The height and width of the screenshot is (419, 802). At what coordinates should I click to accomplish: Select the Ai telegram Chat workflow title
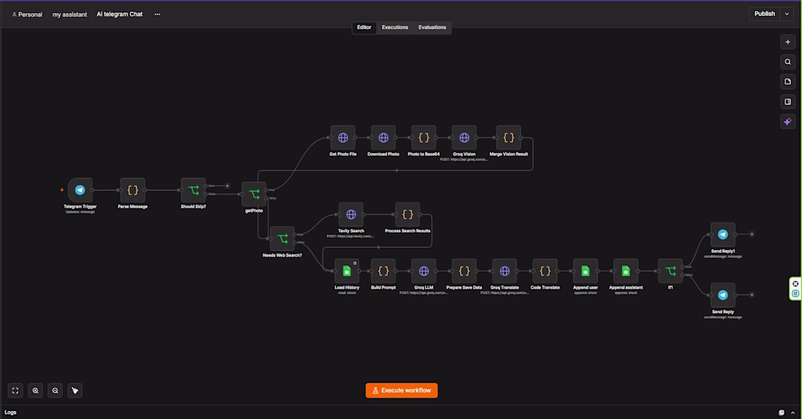(x=120, y=15)
